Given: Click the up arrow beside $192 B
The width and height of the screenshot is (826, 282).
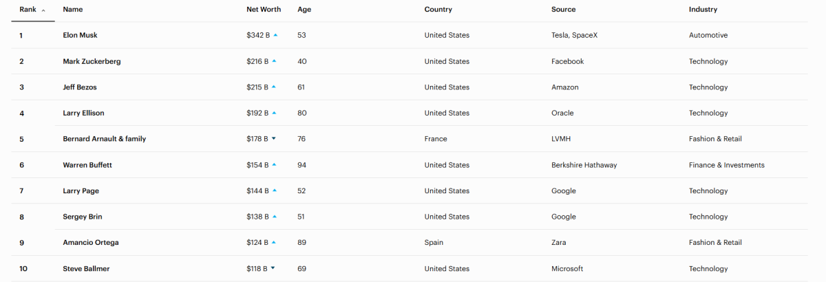Looking at the screenshot, I should coord(274,113).
